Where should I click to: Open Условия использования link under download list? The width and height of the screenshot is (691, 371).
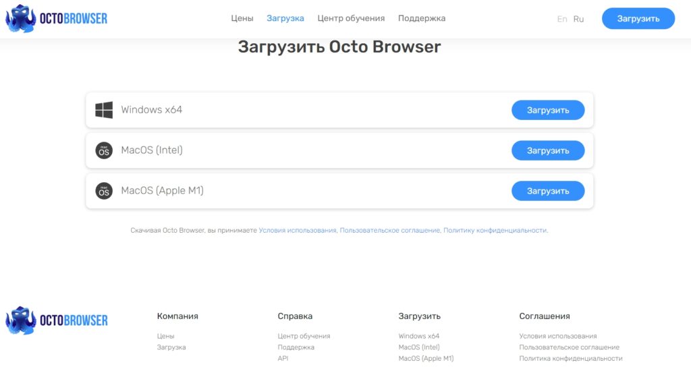tap(298, 231)
